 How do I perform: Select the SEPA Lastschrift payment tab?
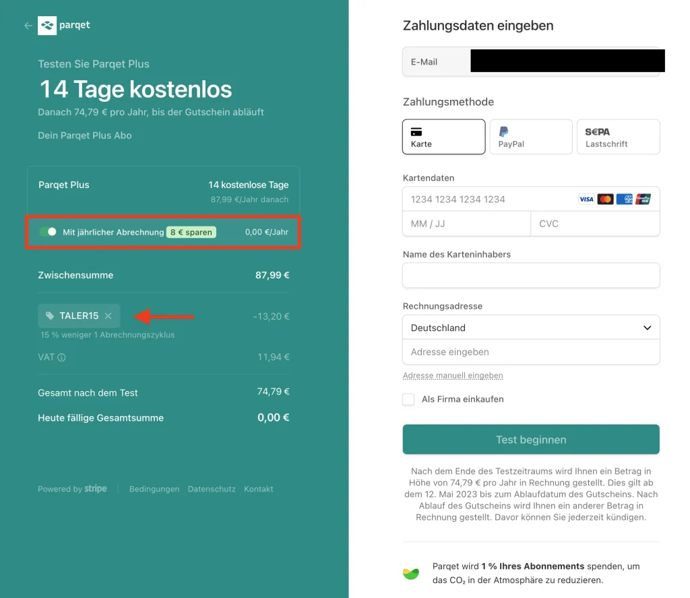618,137
